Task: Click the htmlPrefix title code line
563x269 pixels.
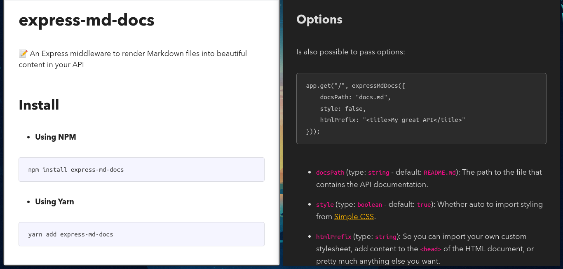Action: pyautogui.click(x=392, y=120)
